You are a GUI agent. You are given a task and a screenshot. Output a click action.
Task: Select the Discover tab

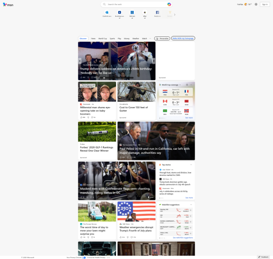[83, 39]
